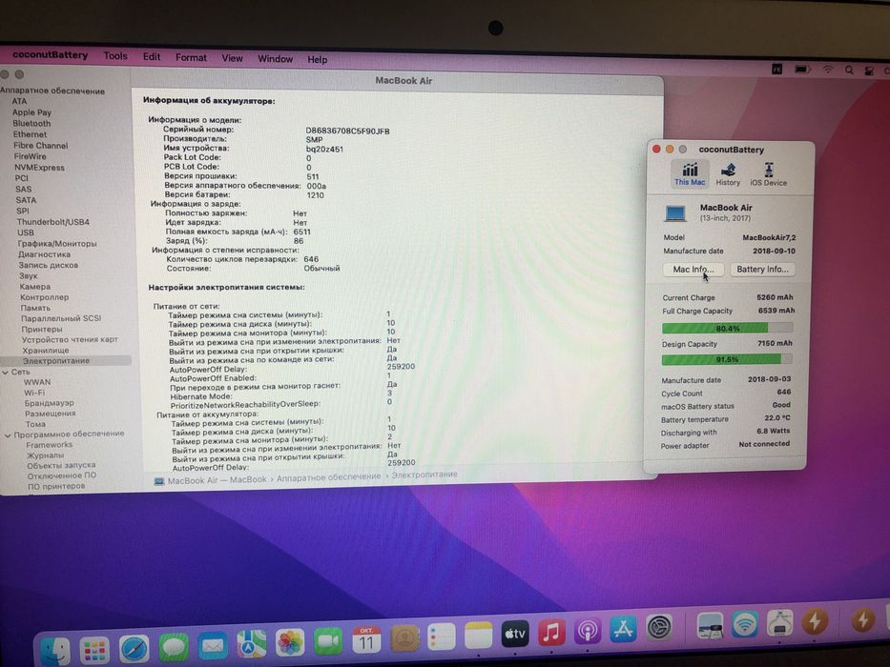
Task: Open the App Store from the Dock
Action: point(623,629)
